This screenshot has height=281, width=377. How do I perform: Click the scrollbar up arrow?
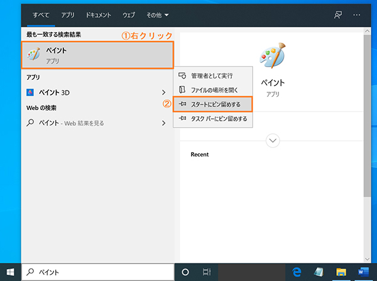(x=367, y=31)
